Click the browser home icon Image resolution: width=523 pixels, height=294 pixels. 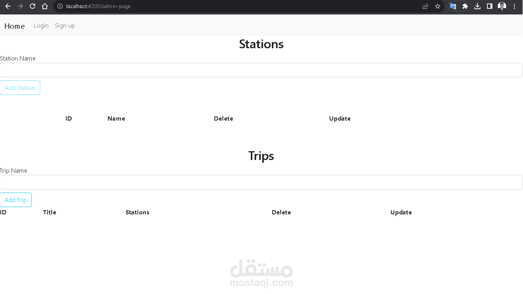[44, 6]
